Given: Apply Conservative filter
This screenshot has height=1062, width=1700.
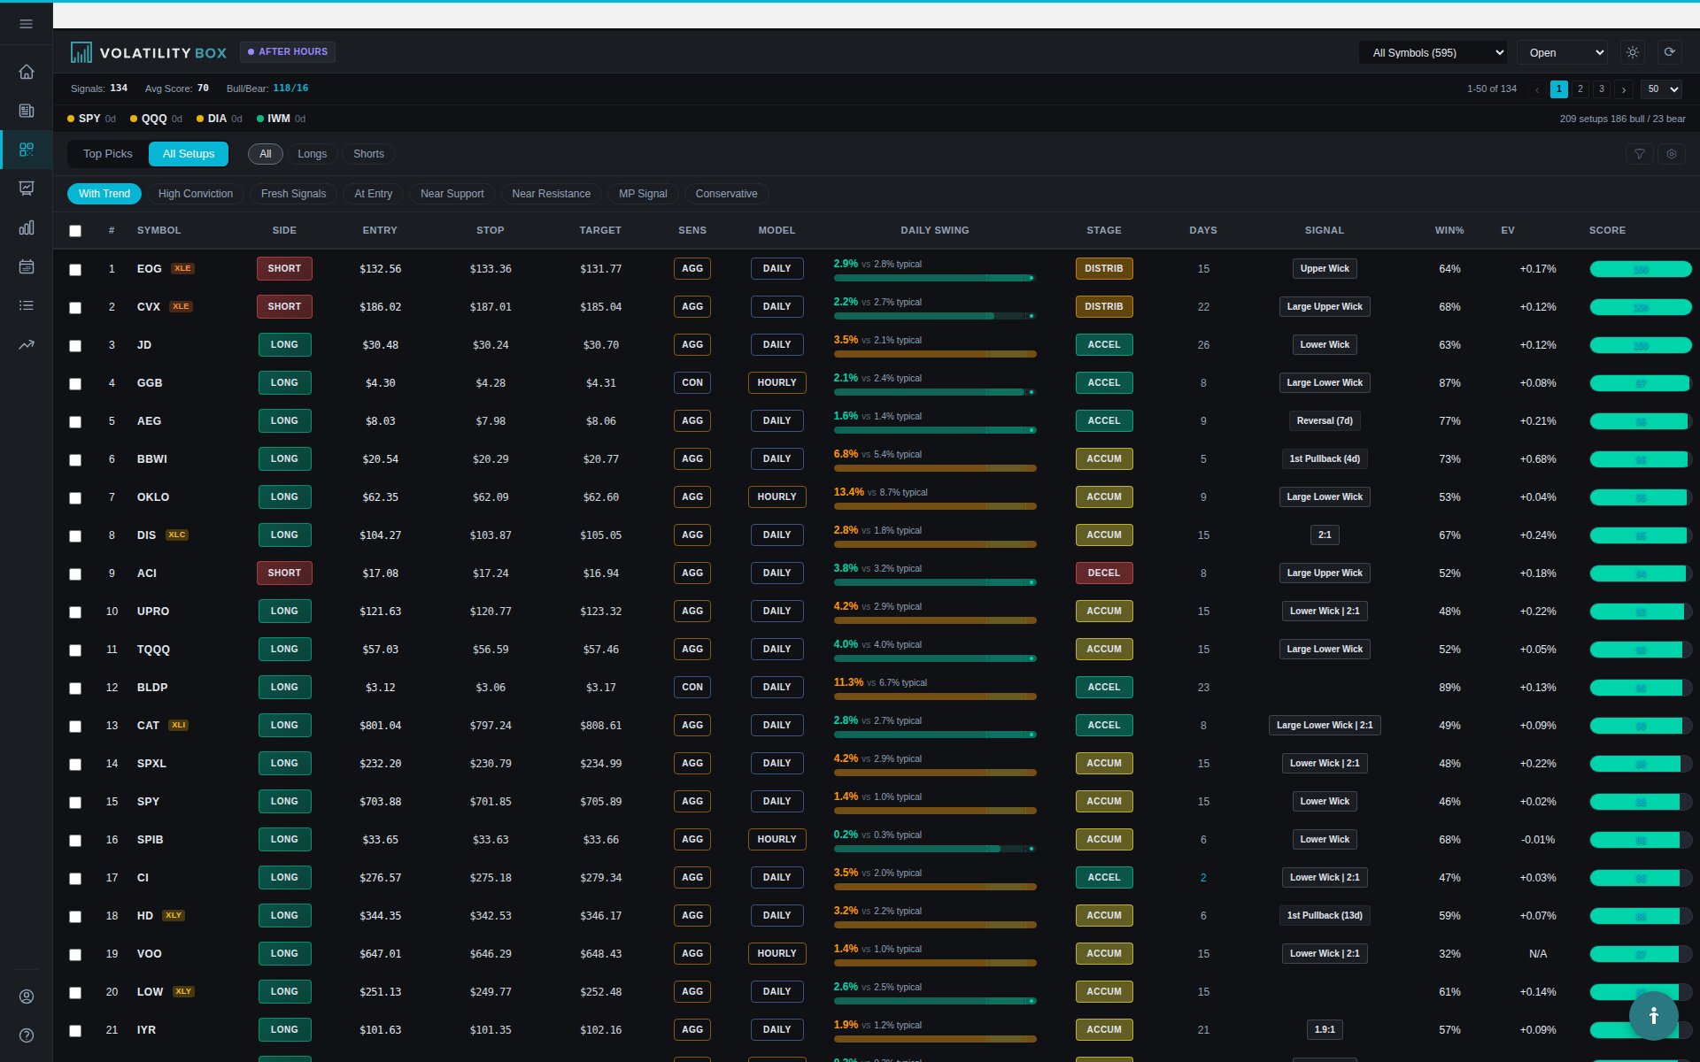Looking at the screenshot, I should tap(727, 194).
